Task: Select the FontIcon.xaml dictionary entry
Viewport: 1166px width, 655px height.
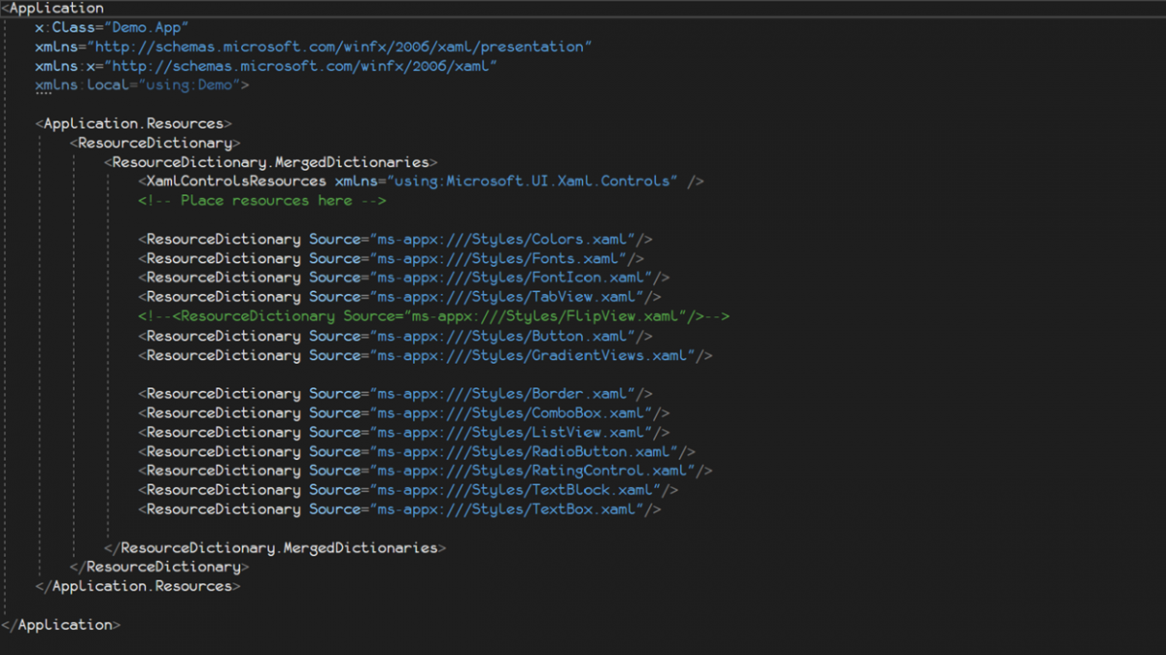Action: pos(398,278)
